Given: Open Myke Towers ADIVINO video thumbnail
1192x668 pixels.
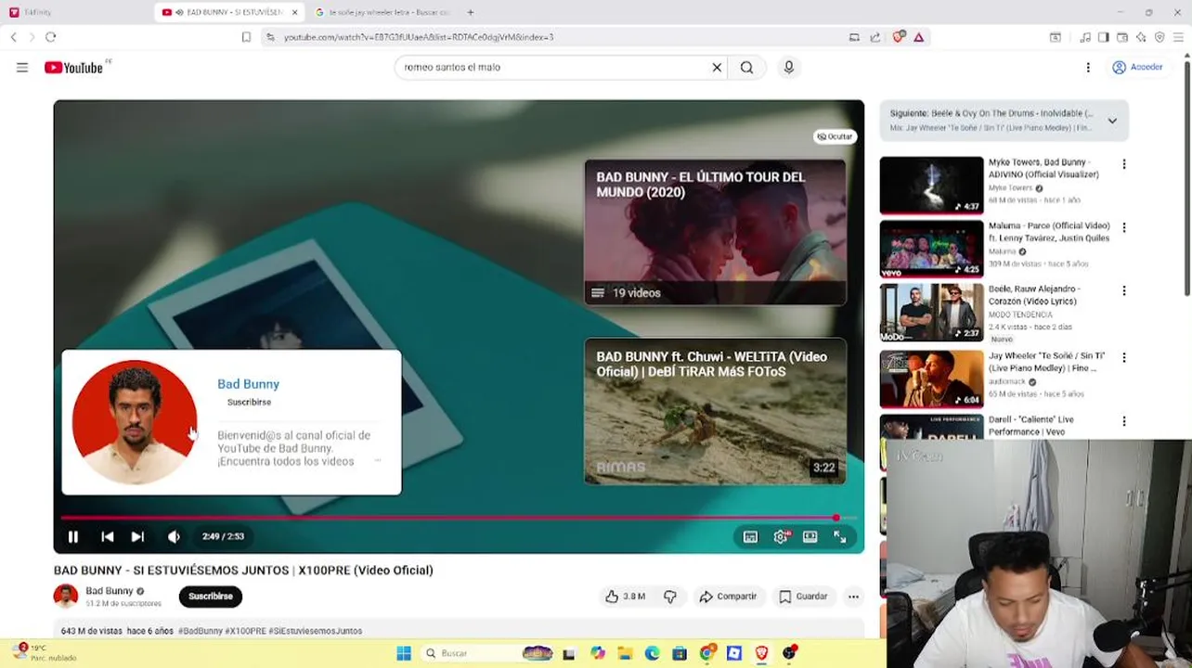Looking at the screenshot, I should click(x=931, y=186).
